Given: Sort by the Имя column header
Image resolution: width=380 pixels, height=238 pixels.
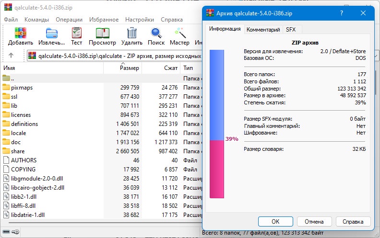Looking at the screenshot, I should point(52,68).
